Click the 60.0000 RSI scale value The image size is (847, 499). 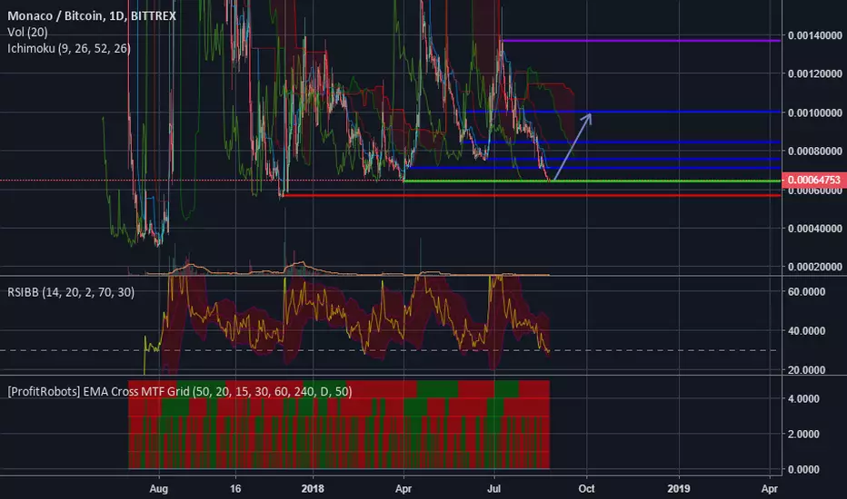pos(806,292)
